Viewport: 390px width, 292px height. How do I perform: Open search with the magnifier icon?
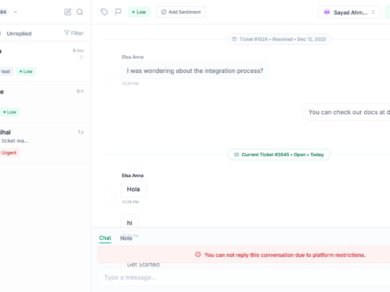click(x=80, y=12)
